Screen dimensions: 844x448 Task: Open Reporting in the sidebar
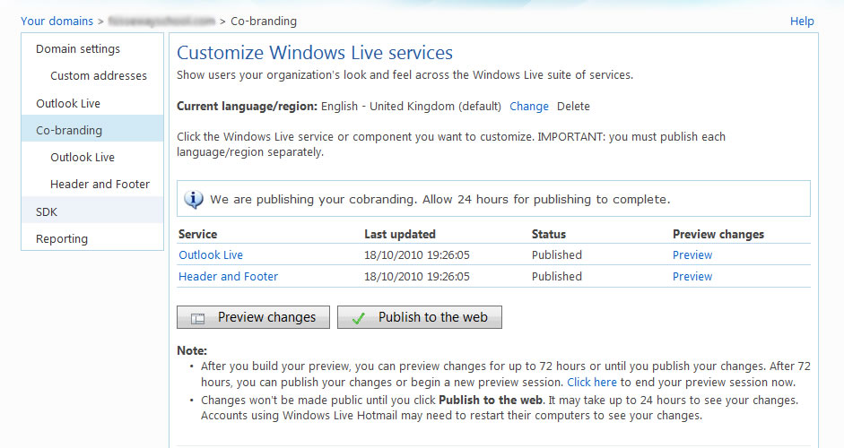(x=62, y=239)
